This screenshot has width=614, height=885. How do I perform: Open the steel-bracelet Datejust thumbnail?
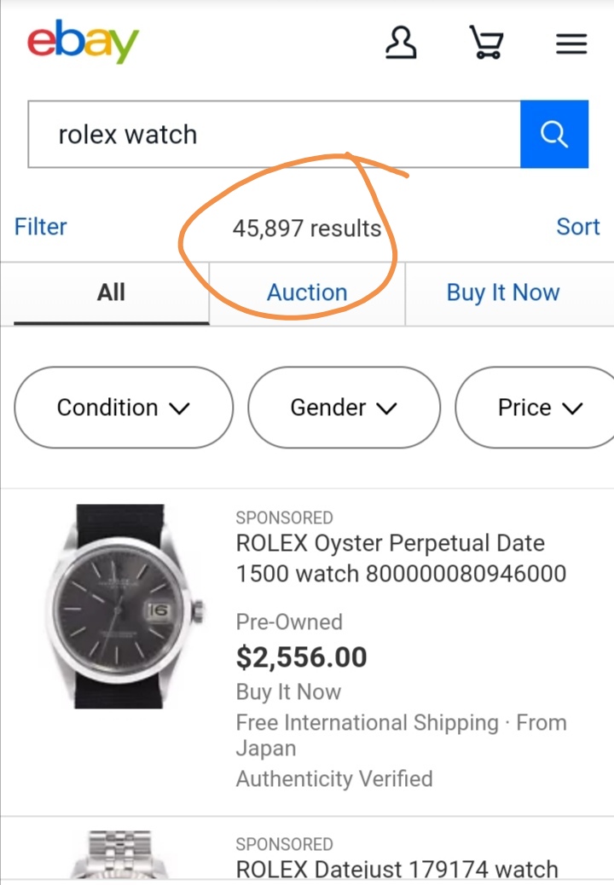click(119, 854)
